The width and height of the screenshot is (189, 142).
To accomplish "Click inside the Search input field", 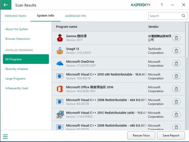I will click(x=164, y=16).
